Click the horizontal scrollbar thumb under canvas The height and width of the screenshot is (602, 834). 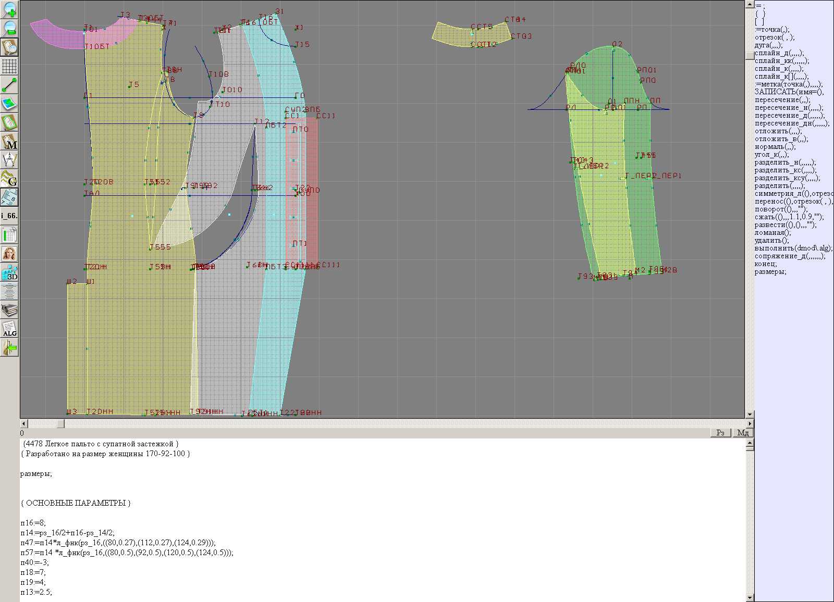click(60, 424)
